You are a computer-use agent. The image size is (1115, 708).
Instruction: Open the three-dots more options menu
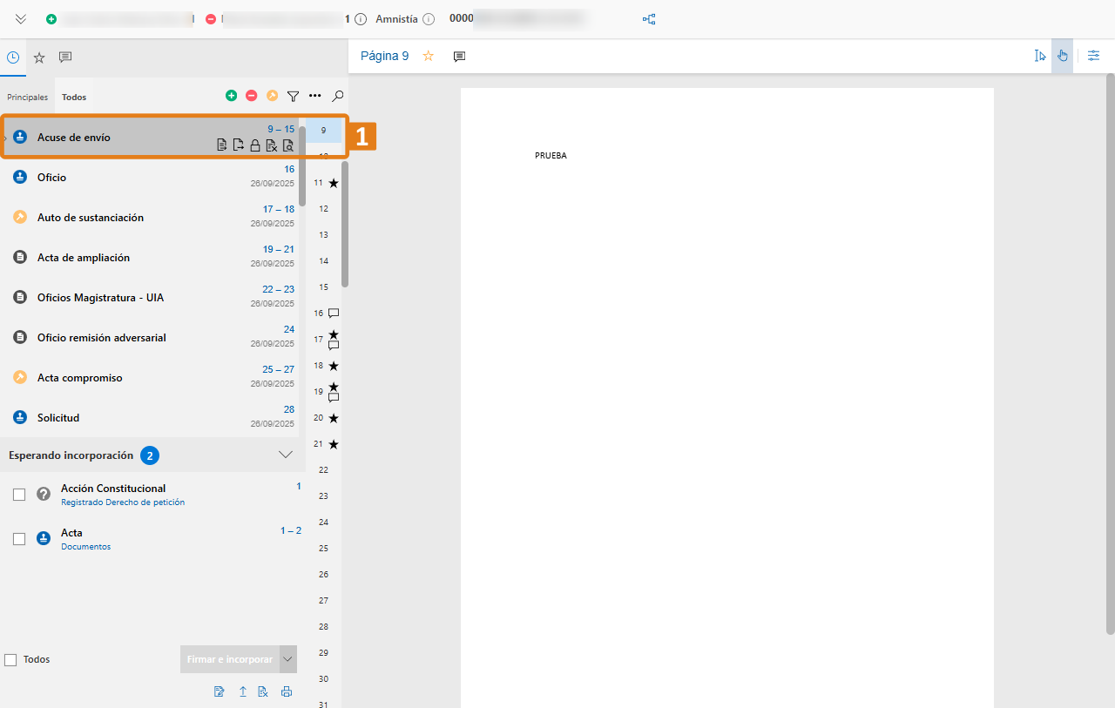(x=315, y=96)
